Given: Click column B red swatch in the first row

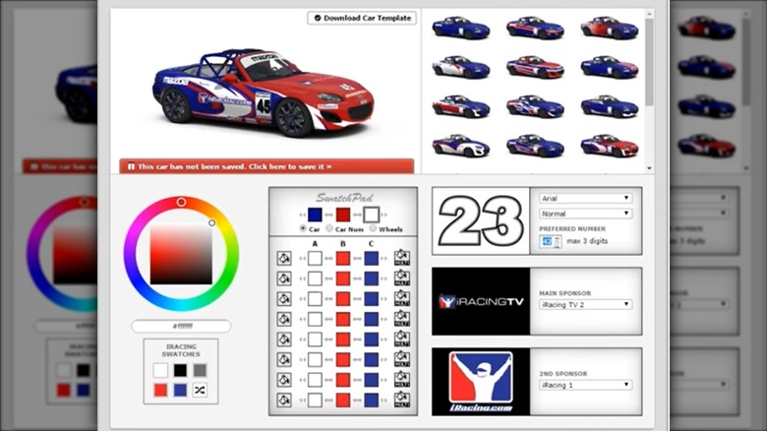Looking at the screenshot, I should (343, 258).
